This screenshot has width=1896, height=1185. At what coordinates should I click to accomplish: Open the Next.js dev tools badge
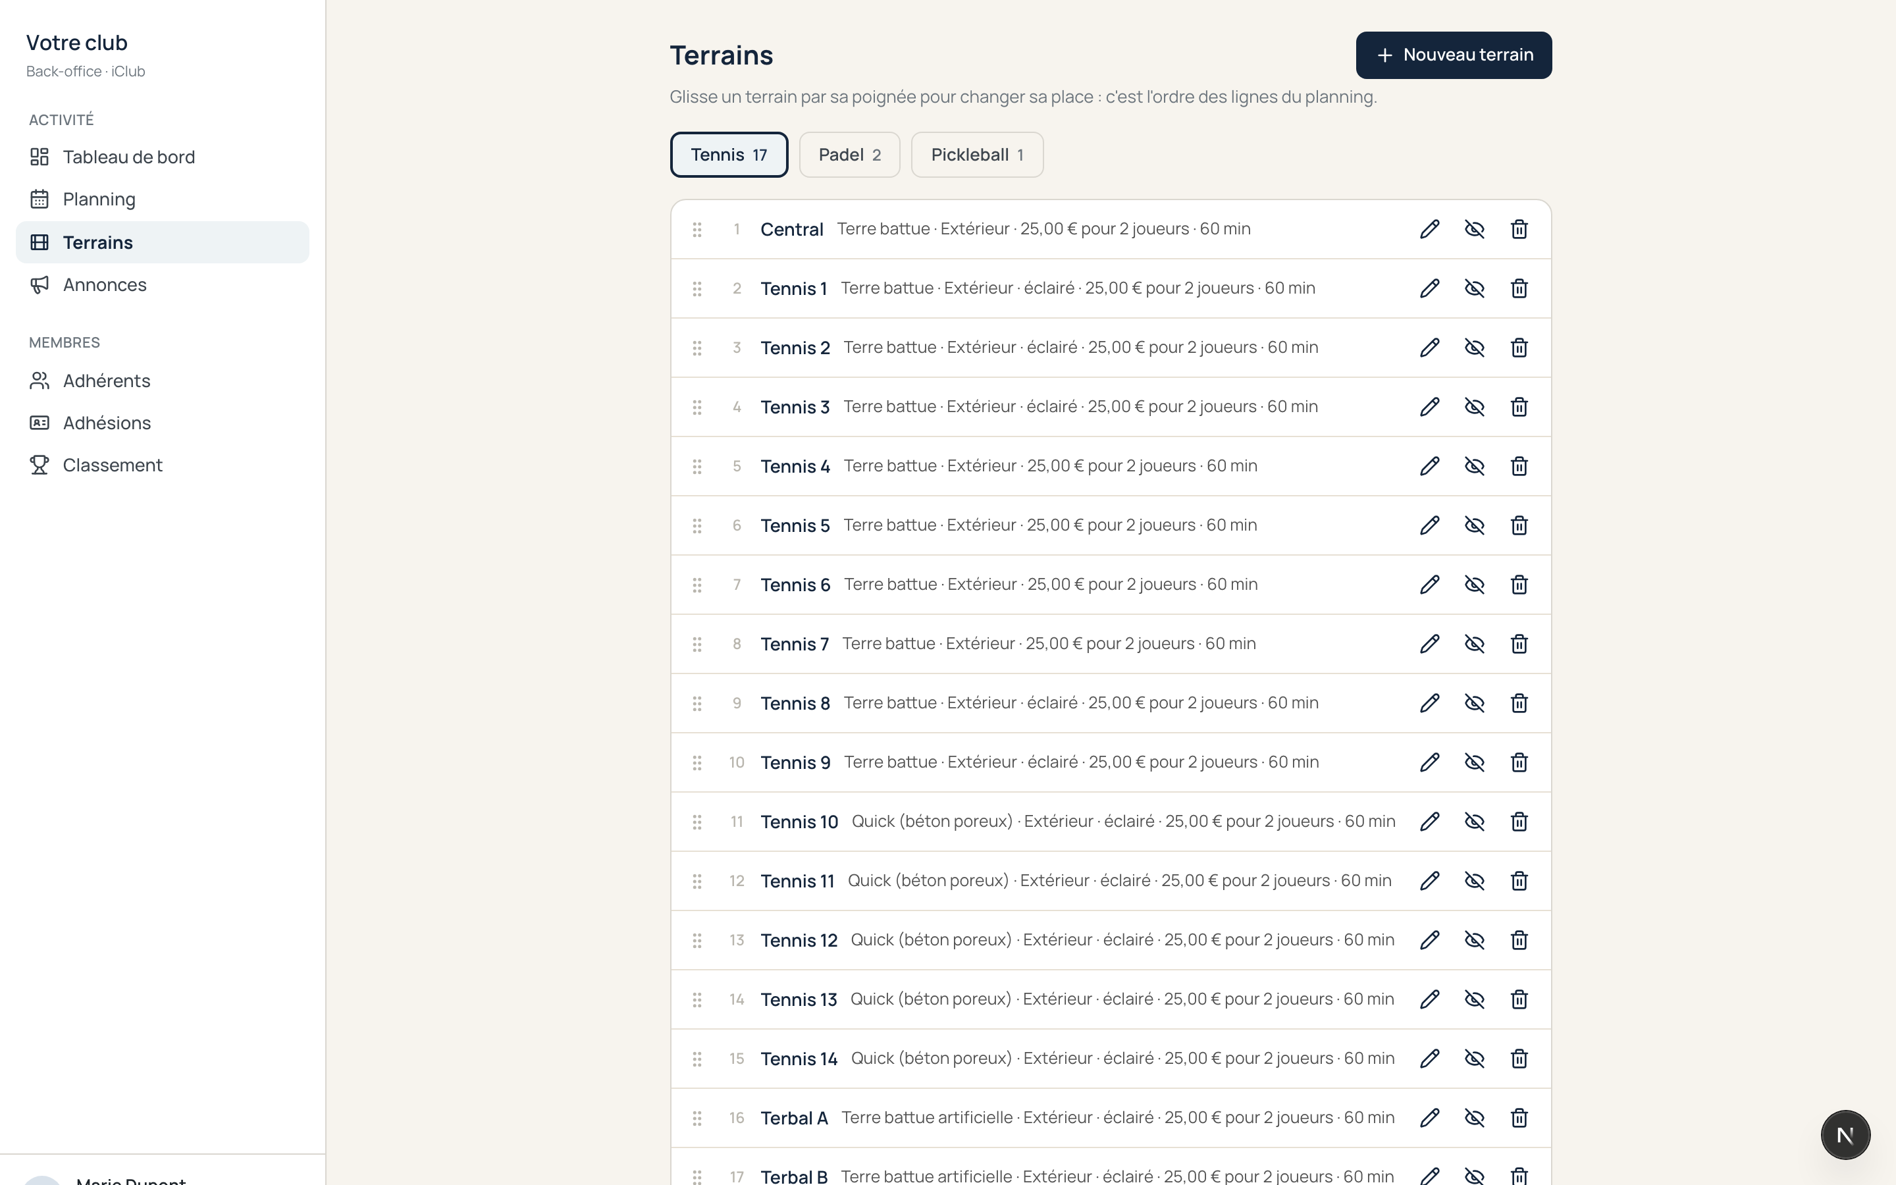click(1845, 1134)
